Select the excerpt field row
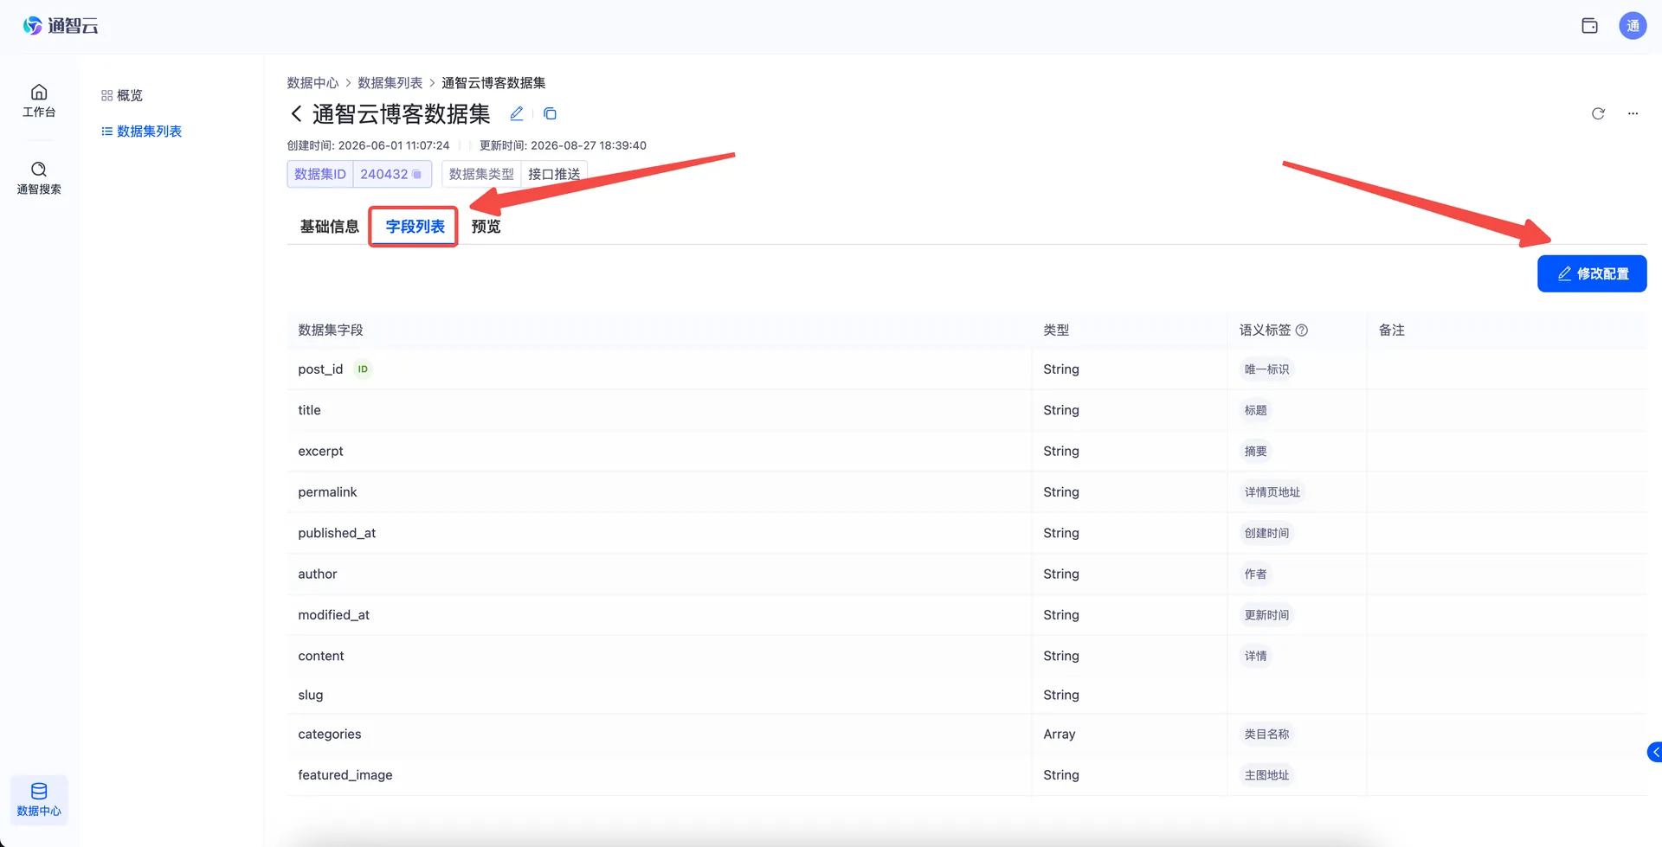Viewport: 1662px width, 847px height. coord(967,451)
